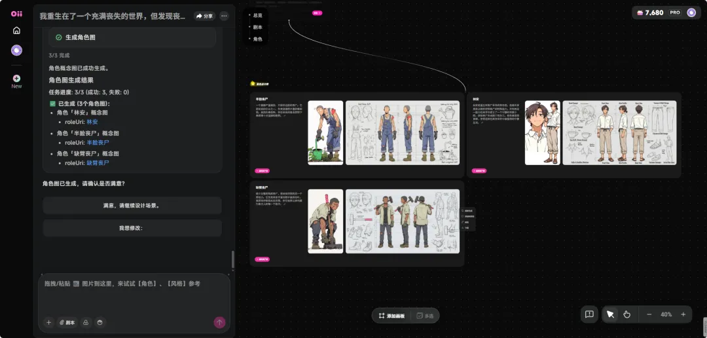Screen dimensions: 707x338
Task: Create a New project
Action: click(x=16, y=81)
